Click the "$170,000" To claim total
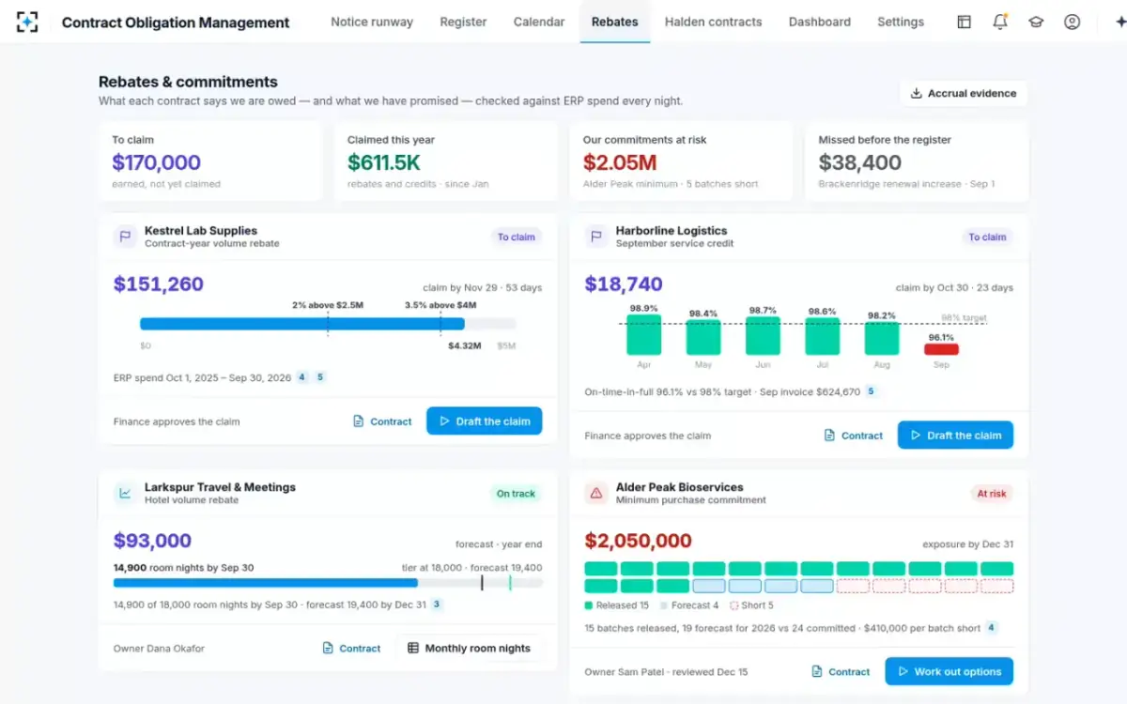The height and width of the screenshot is (704, 1127). pos(157,162)
